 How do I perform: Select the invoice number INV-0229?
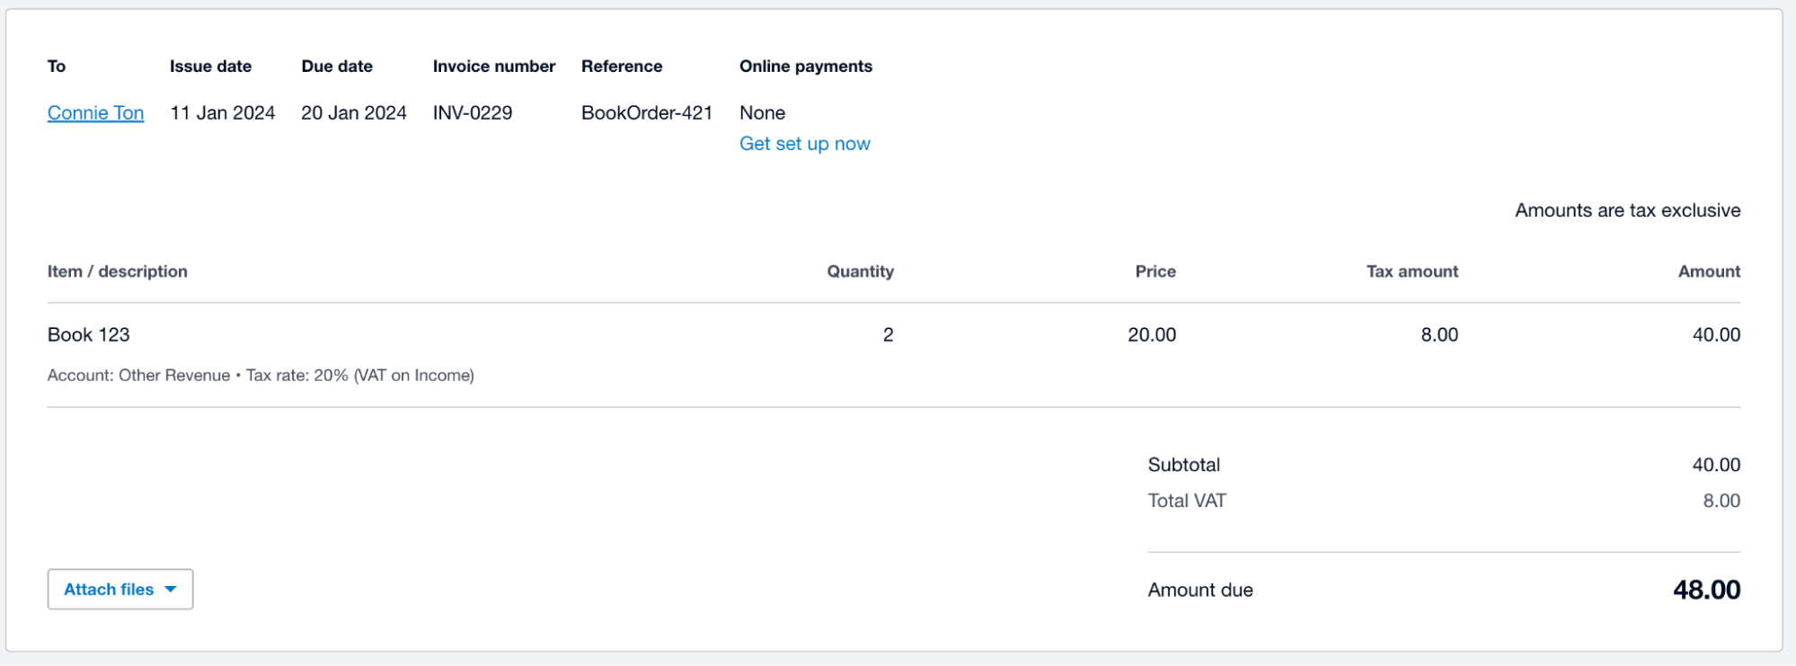tap(473, 113)
